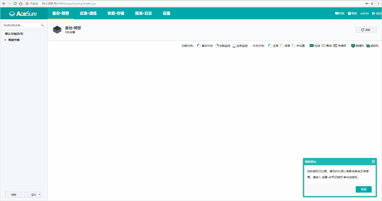This screenshot has width=382, height=201.
Task: Click the 刷新 button at top right
Action: (366, 30)
